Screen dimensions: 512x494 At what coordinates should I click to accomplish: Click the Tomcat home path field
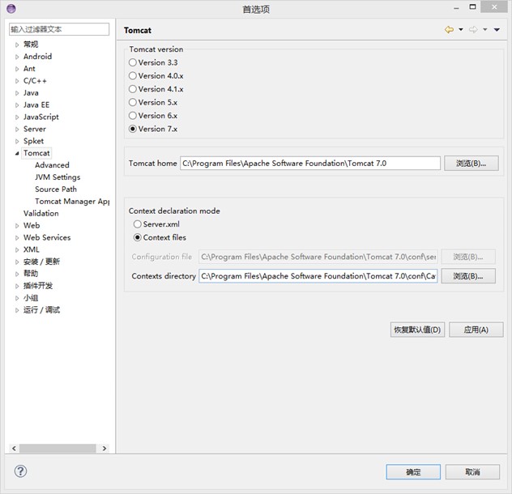310,164
